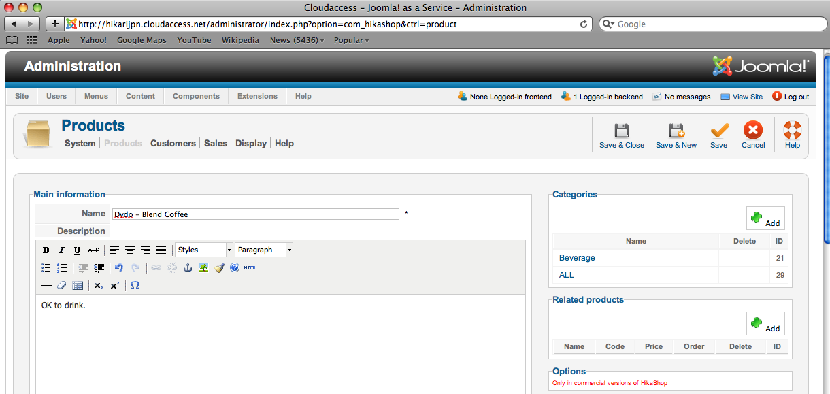Cancel editing the product
Viewport: 830px width, 394px height.
coord(753,135)
